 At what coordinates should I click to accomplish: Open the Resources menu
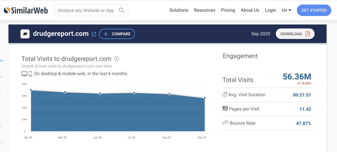click(x=204, y=10)
